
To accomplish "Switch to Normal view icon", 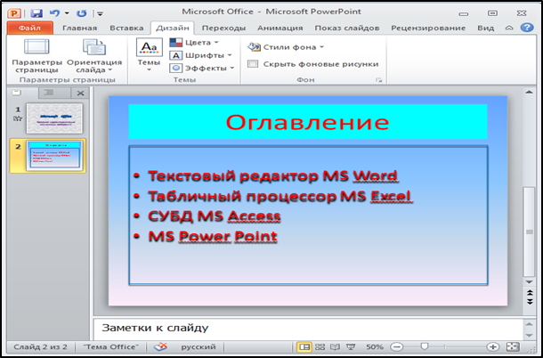I will [304, 346].
